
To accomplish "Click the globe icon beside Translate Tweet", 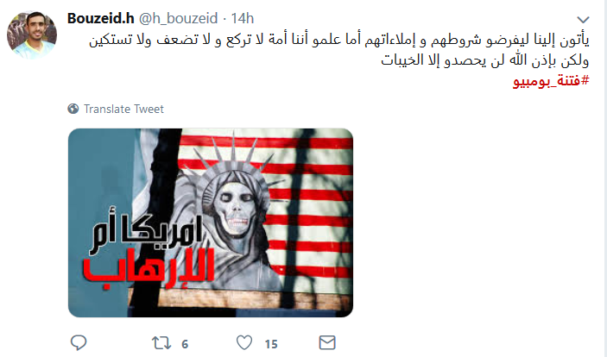I will [x=73, y=109].
